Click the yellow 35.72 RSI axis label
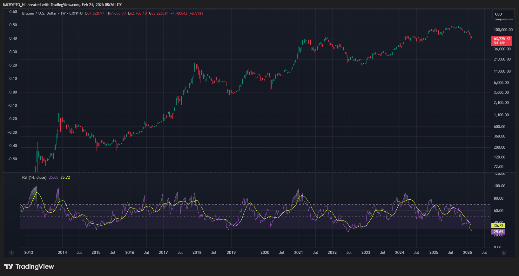 [498, 226]
